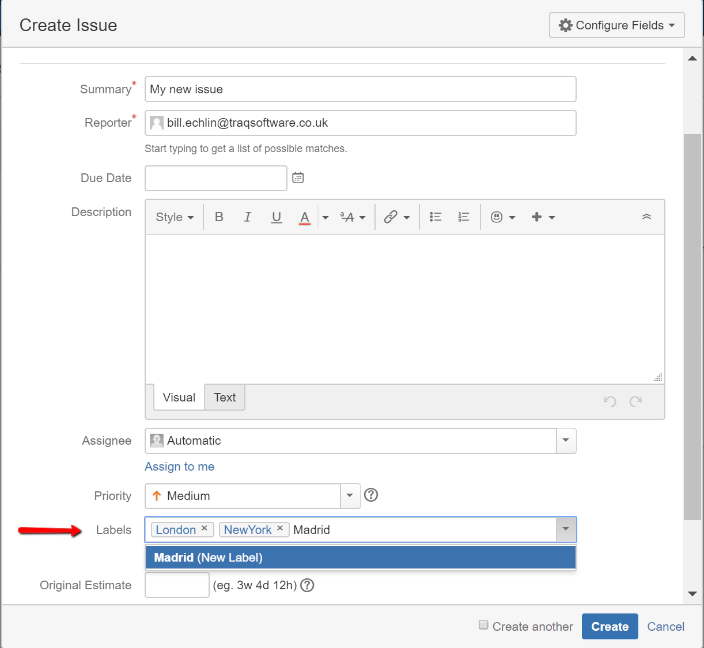
Task: Apply underline formatting in the description editor
Action: pyautogui.click(x=277, y=217)
